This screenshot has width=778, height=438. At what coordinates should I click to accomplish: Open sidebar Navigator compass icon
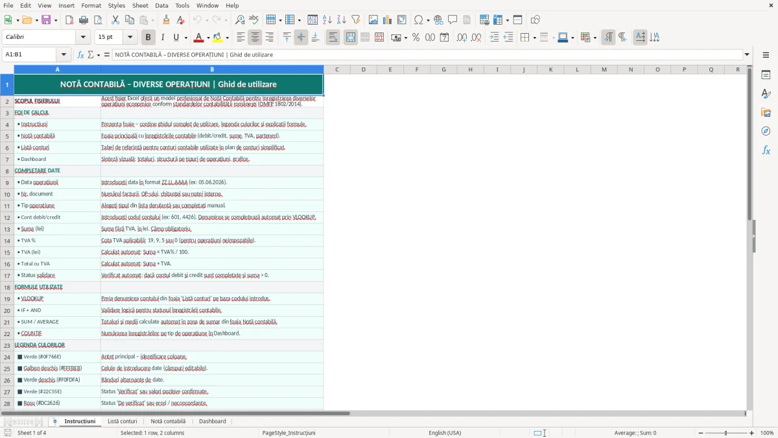click(766, 131)
